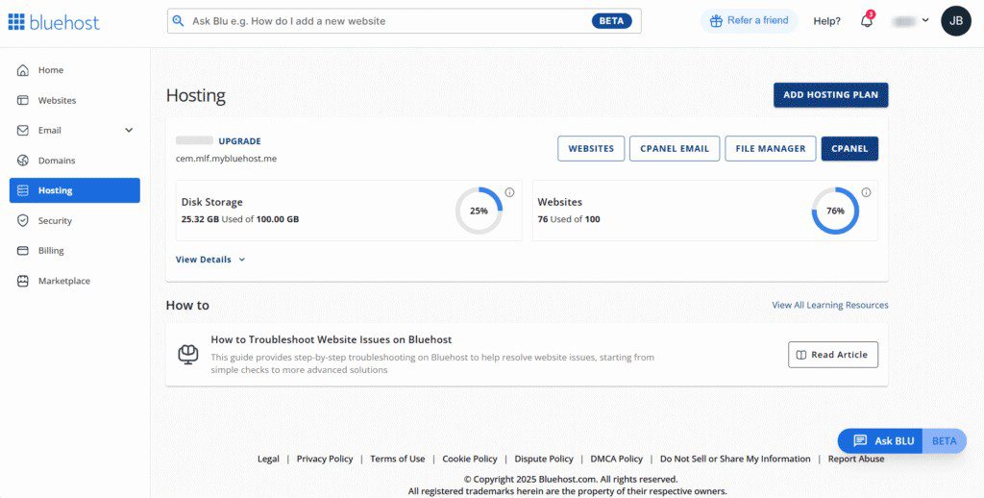Viewport: 984px width, 498px height.
Task: Open the Read Article button
Action: coord(832,355)
